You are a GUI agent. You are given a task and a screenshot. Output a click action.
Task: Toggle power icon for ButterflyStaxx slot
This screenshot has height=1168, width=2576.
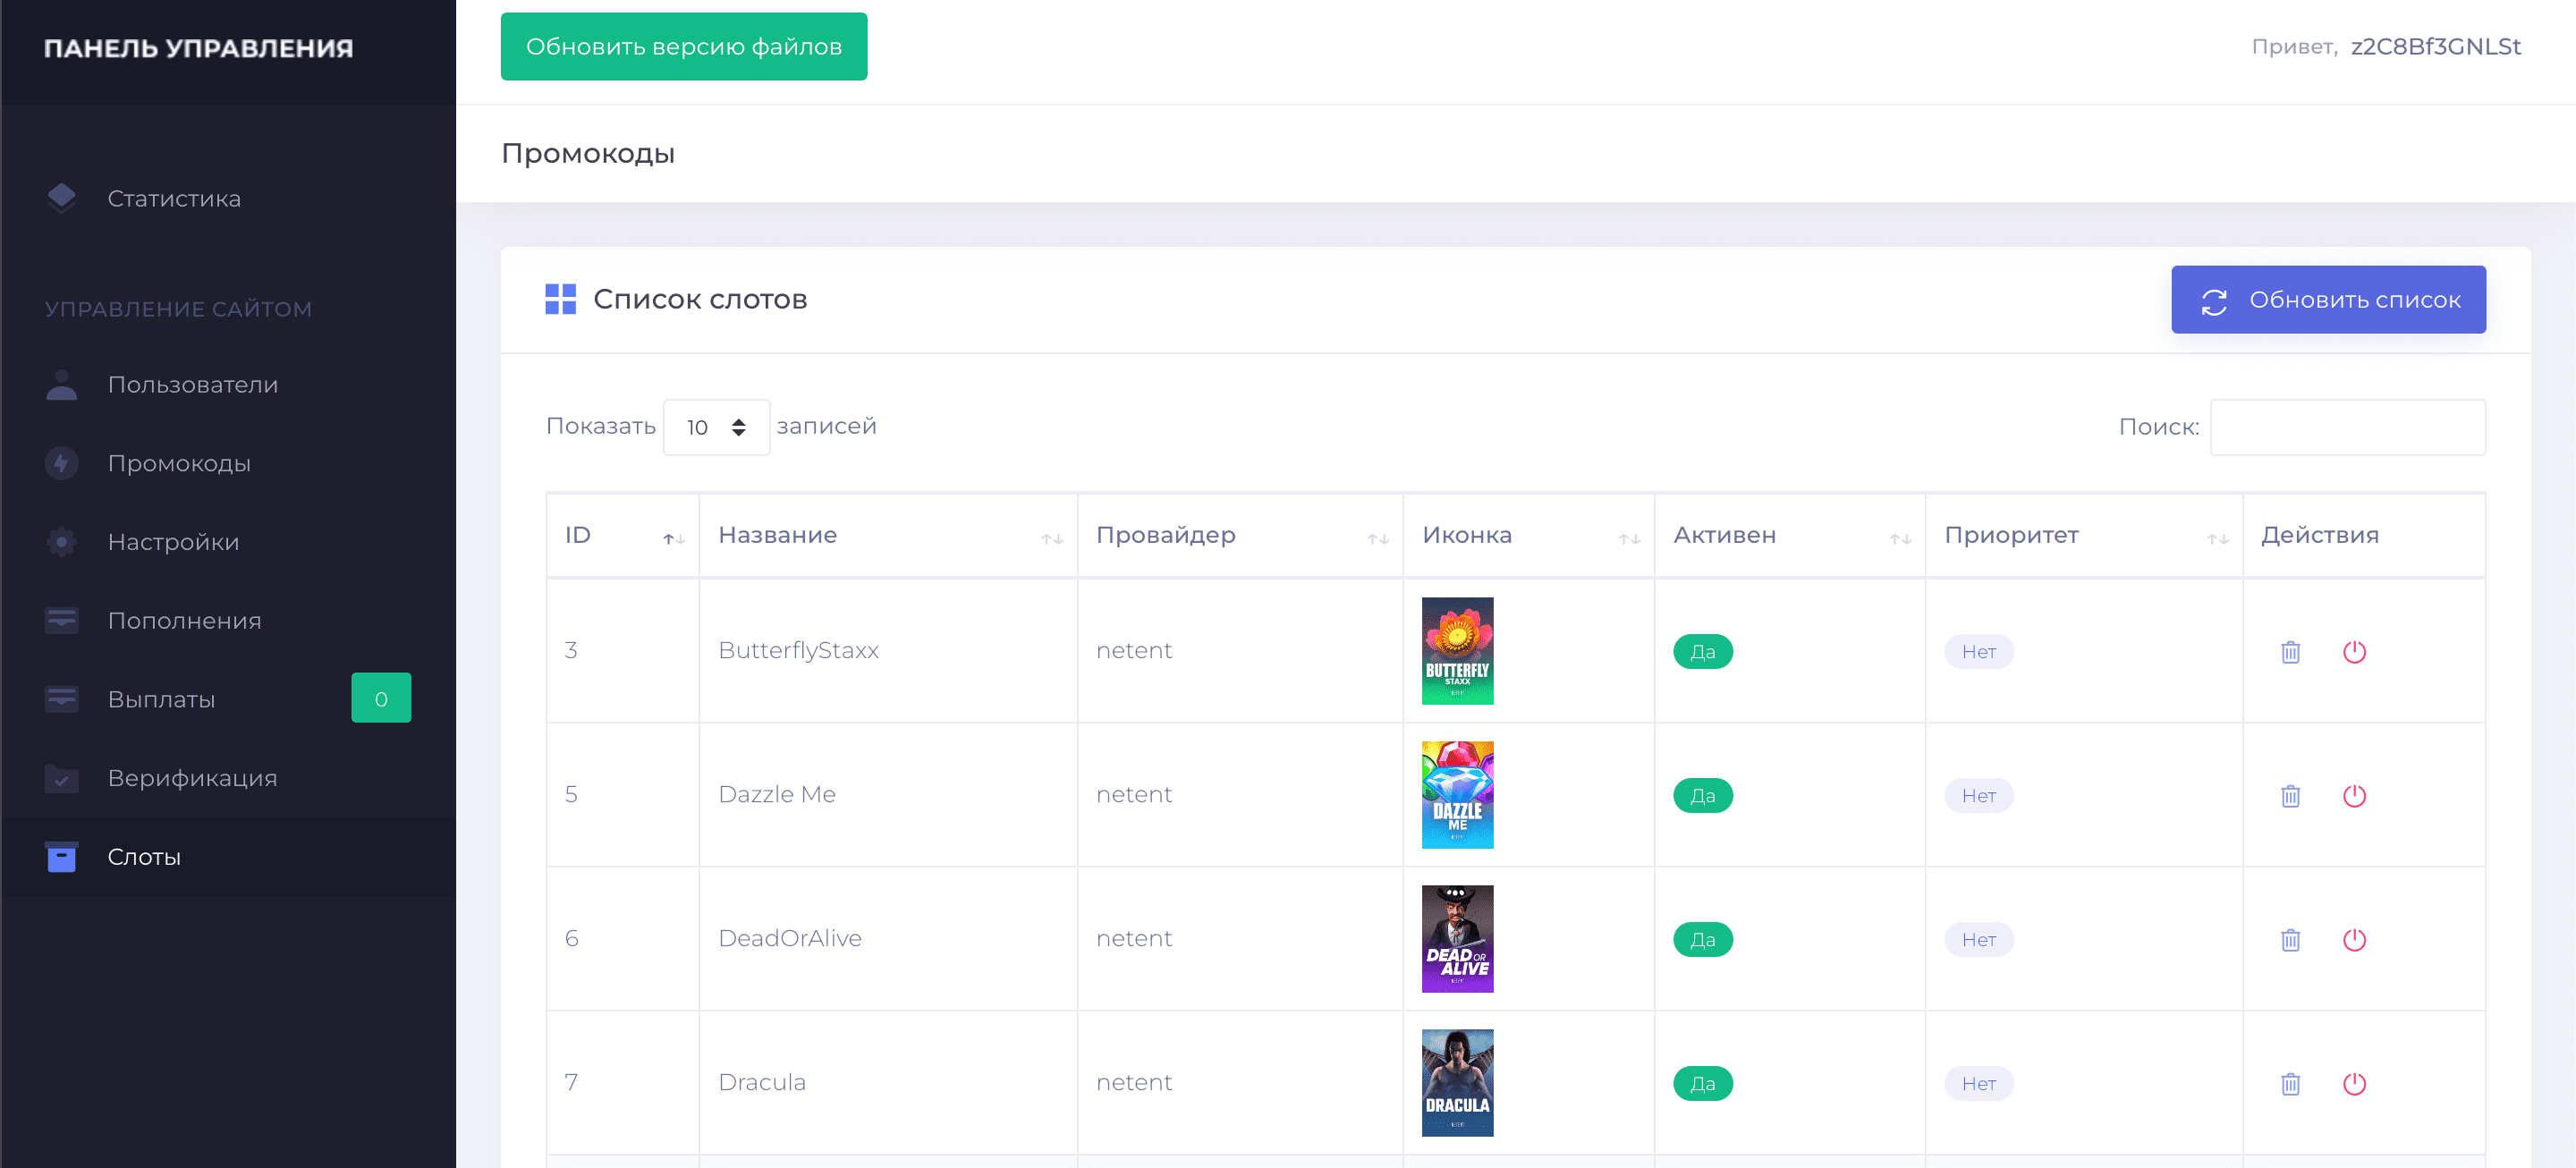pos(2354,652)
